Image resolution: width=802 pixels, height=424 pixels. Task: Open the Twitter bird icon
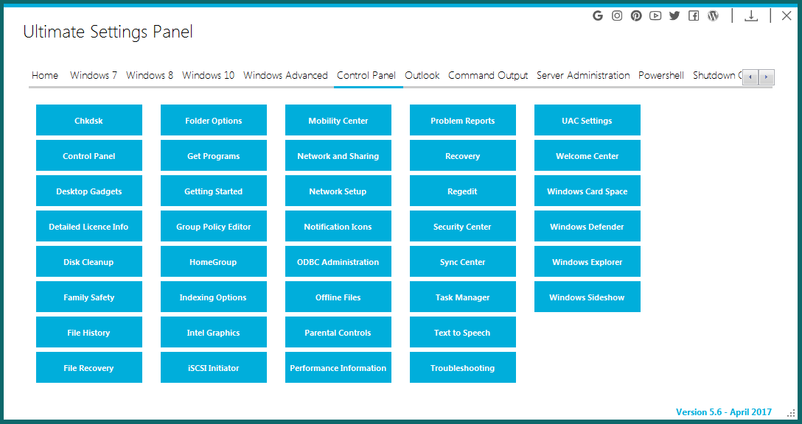click(x=674, y=15)
